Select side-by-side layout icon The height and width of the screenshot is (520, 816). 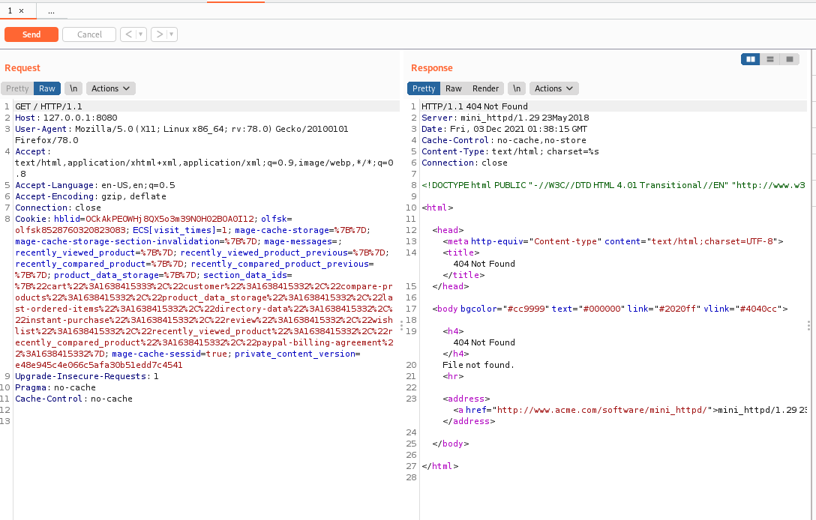click(751, 59)
